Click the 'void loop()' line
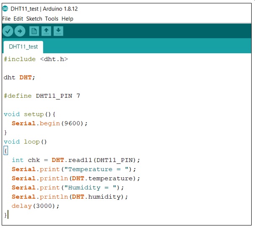This screenshot has height=228, width=255. tap(25, 142)
